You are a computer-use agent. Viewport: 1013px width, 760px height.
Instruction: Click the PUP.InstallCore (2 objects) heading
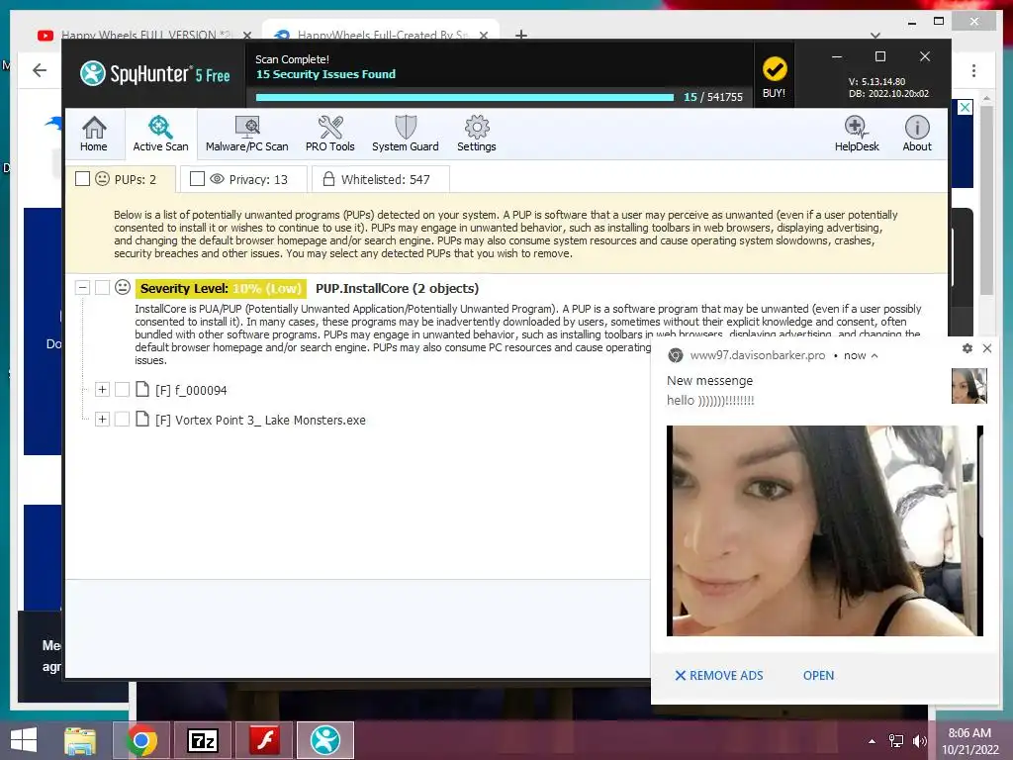tap(398, 288)
